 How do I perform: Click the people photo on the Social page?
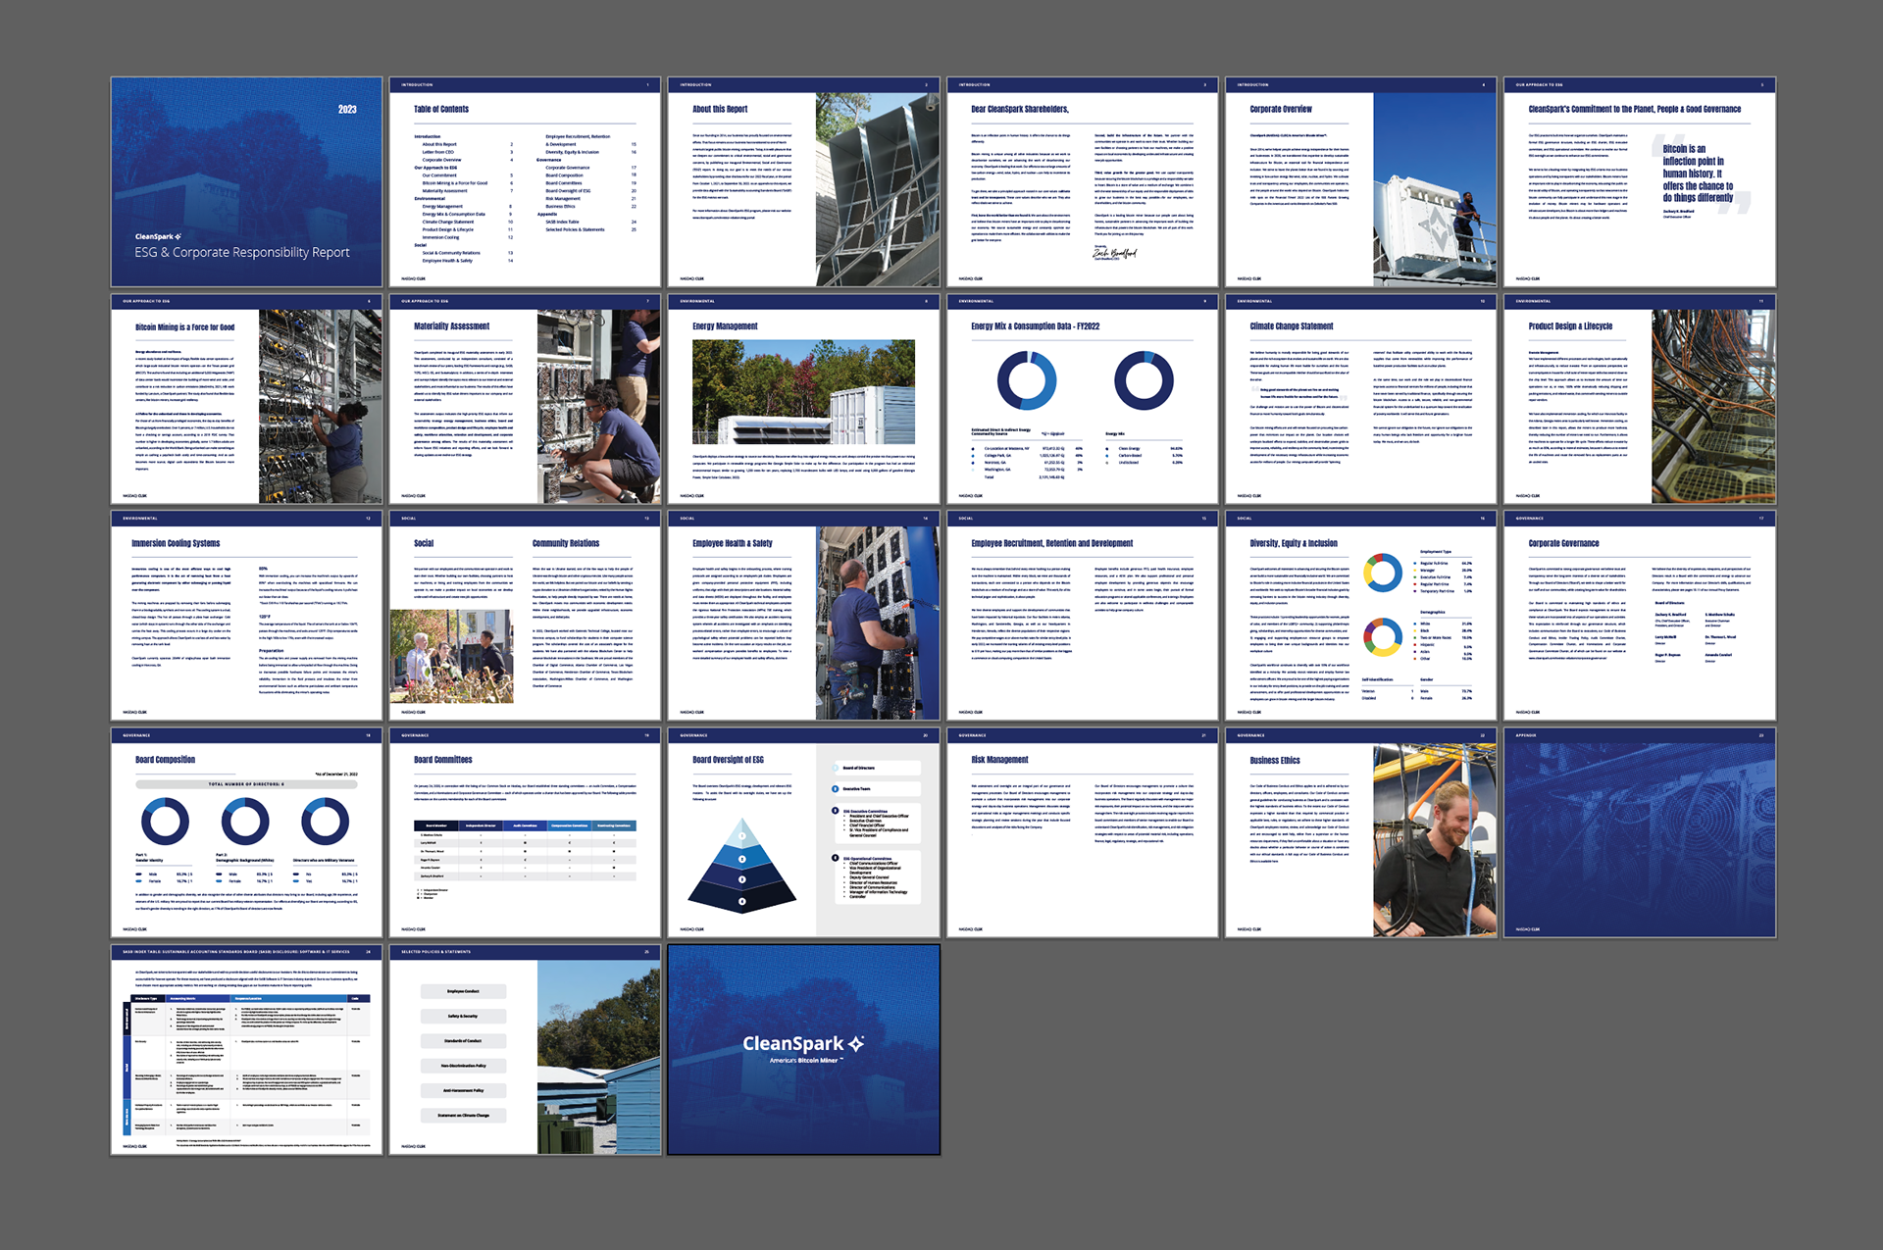(x=451, y=656)
